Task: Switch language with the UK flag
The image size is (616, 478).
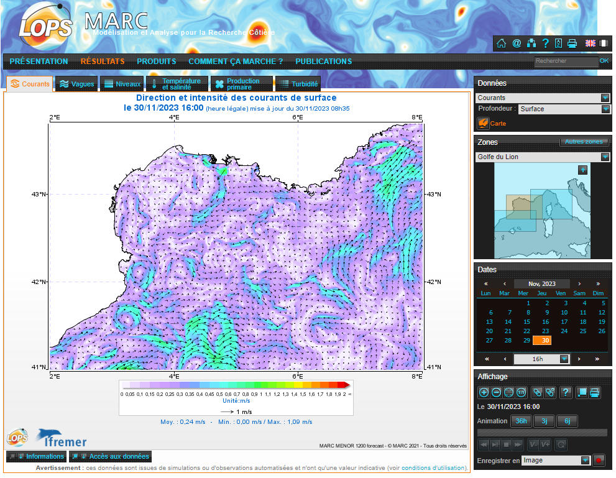Action: (x=590, y=43)
